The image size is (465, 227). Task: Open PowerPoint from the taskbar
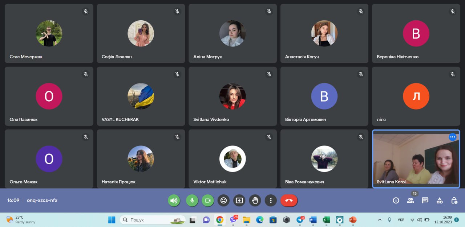(352, 220)
